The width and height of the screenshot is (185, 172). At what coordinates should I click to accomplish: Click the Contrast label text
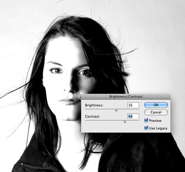point(93,117)
